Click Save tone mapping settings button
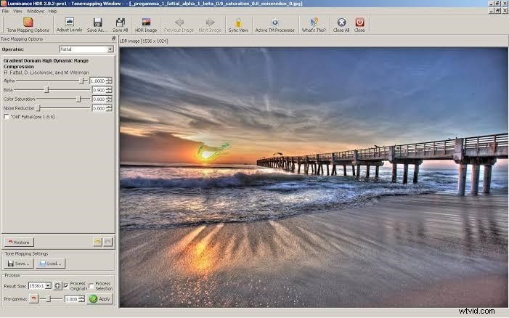Viewport: 509px width, 318px height. (18, 264)
